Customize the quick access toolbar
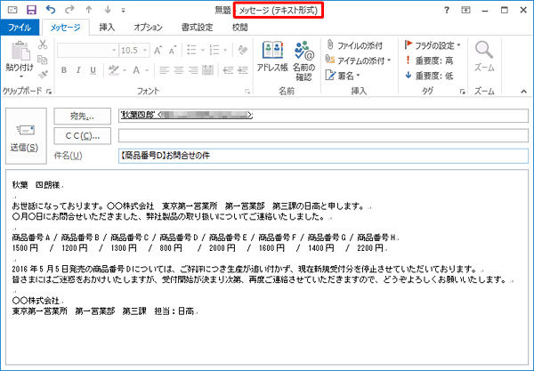Viewport: 534px width, 371px height. point(124,10)
